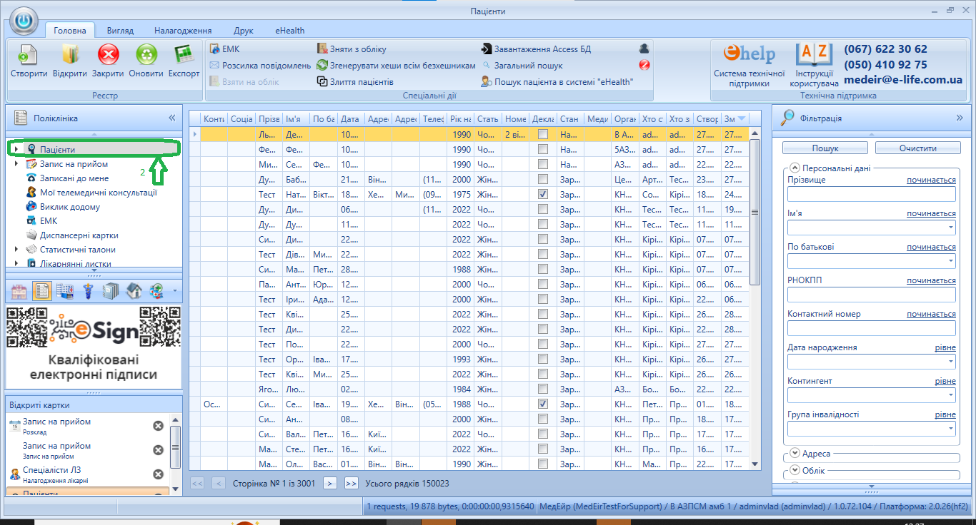Expand the Статистичні талони tree node
Image resolution: width=976 pixels, height=525 pixels.
tap(16, 250)
